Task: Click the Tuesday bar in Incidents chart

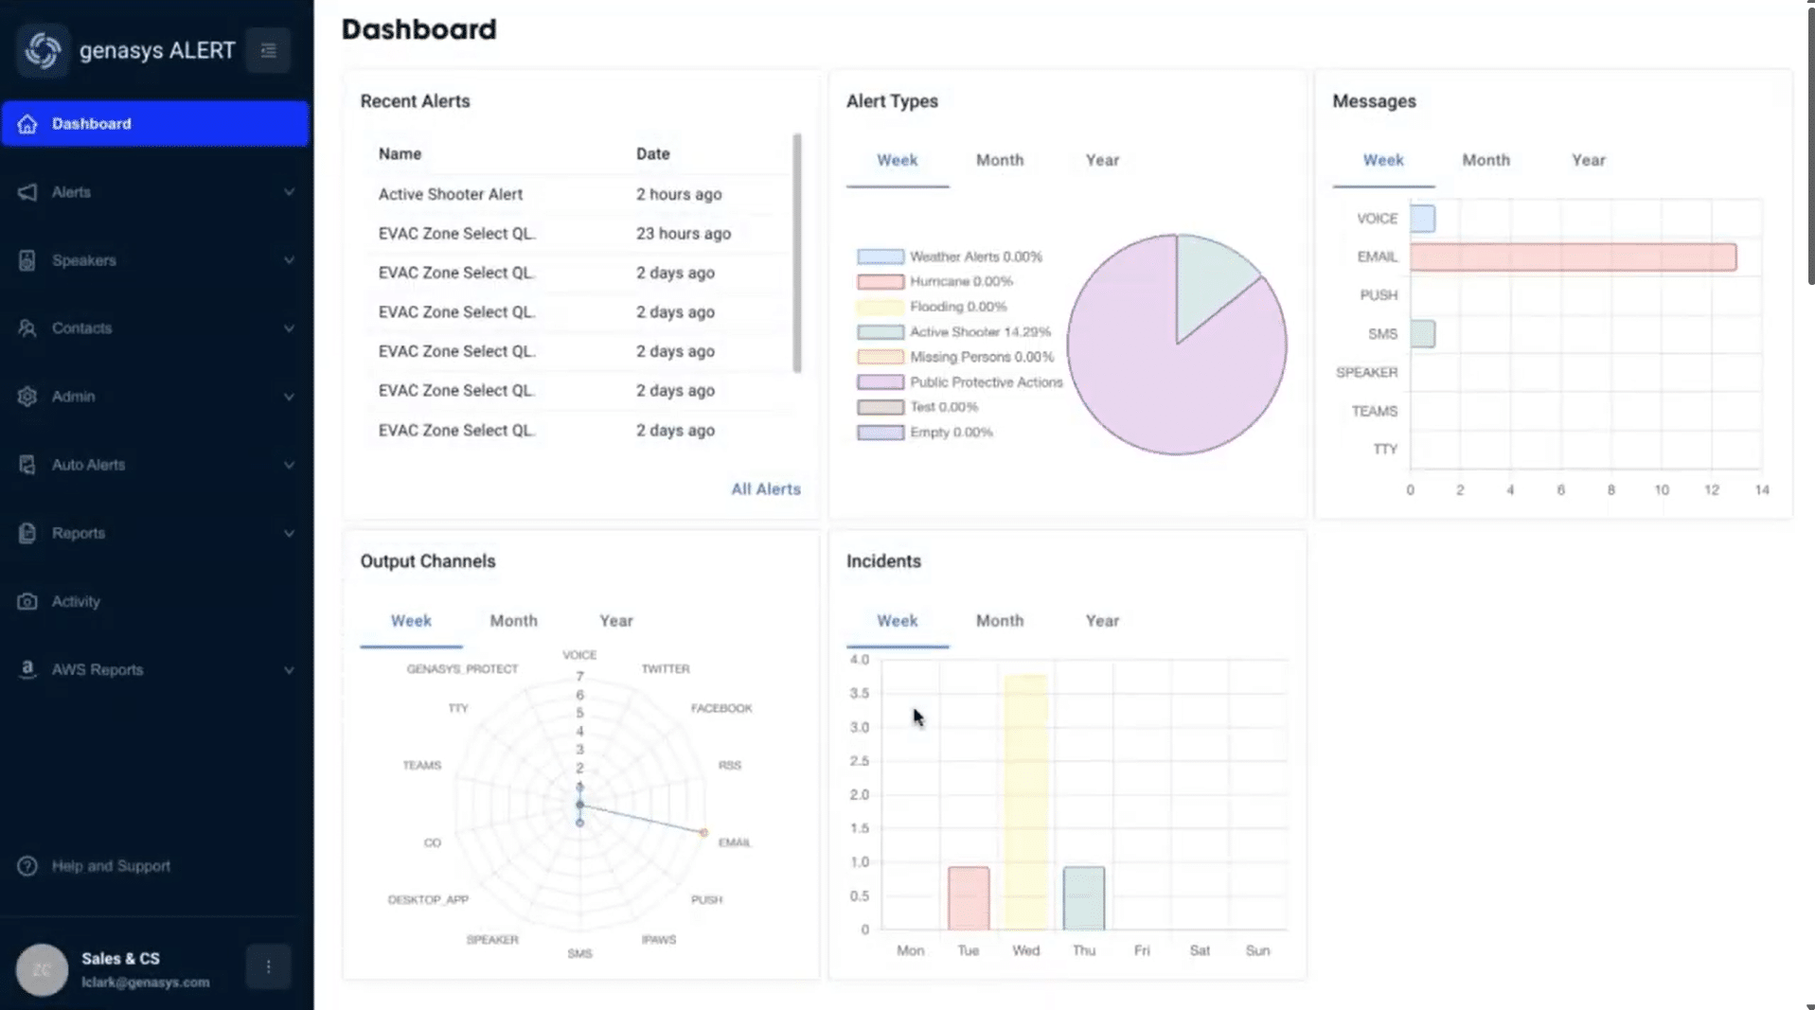Action: [x=969, y=898]
